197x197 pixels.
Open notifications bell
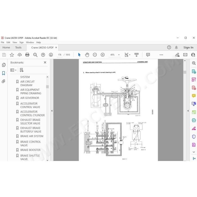coord(176,47)
